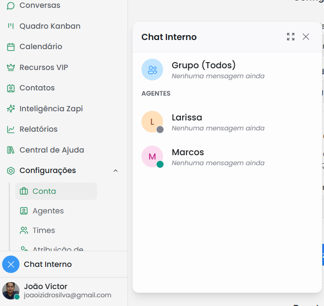Start chat with agent Larissa
The width and height of the screenshot is (324, 306).
click(187, 122)
